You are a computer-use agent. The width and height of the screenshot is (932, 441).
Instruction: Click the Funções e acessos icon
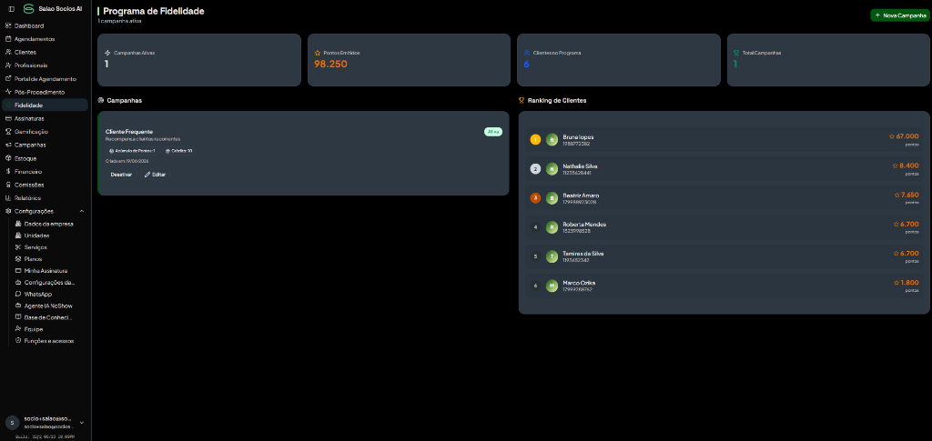(x=18, y=341)
